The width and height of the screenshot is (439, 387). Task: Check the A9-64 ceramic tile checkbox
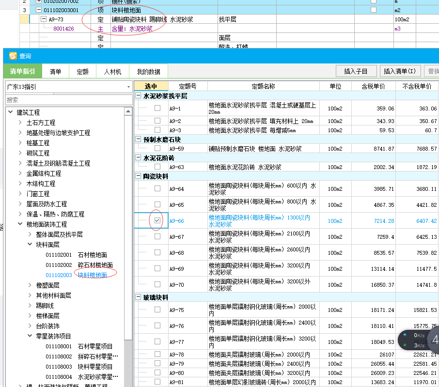[157, 189]
